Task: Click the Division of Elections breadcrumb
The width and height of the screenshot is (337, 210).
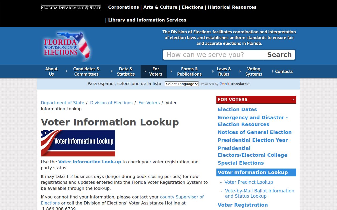Action: (111, 103)
